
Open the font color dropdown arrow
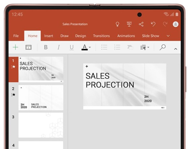tap(90, 47)
